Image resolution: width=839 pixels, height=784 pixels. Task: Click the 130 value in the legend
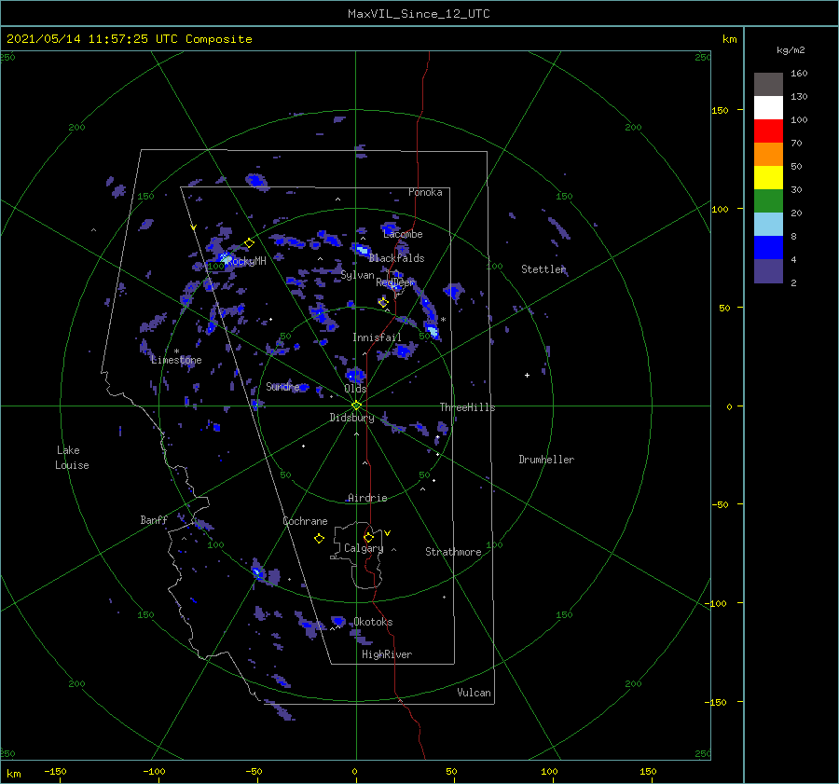(x=799, y=96)
